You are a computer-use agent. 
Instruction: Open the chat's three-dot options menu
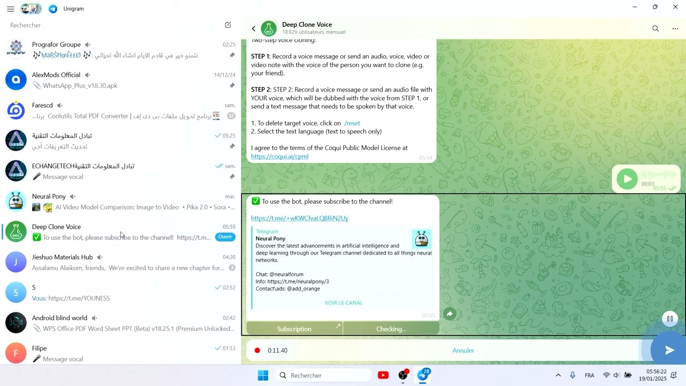(x=675, y=28)
